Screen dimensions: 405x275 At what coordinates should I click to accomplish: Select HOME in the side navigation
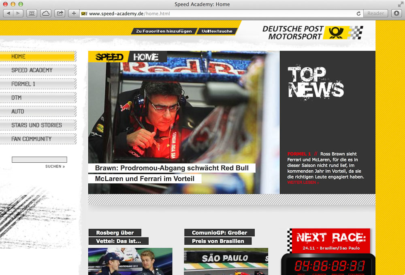tap(38, 57)
